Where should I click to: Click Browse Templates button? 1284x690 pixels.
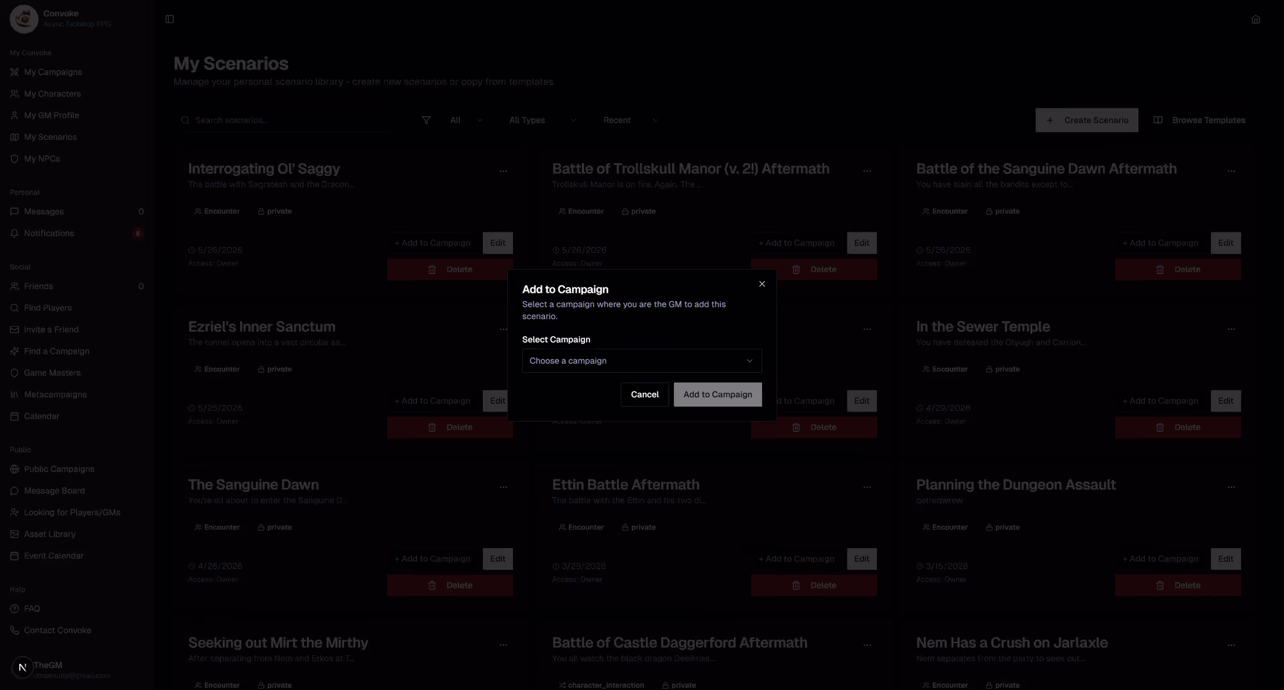[1199, 120]
